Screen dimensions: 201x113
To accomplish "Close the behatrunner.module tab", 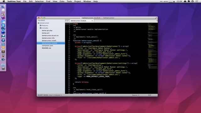I will coord(92,21).
